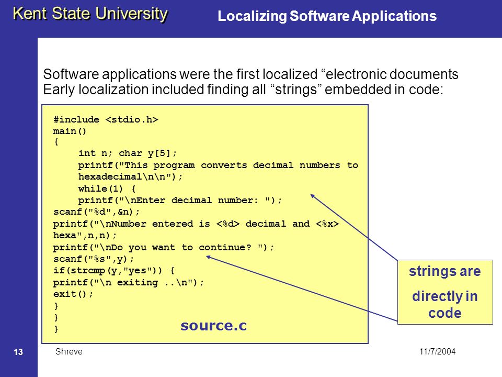Click the "Kent State University" title
Viewport: 502px width, 377px height.
pos(90,14)
